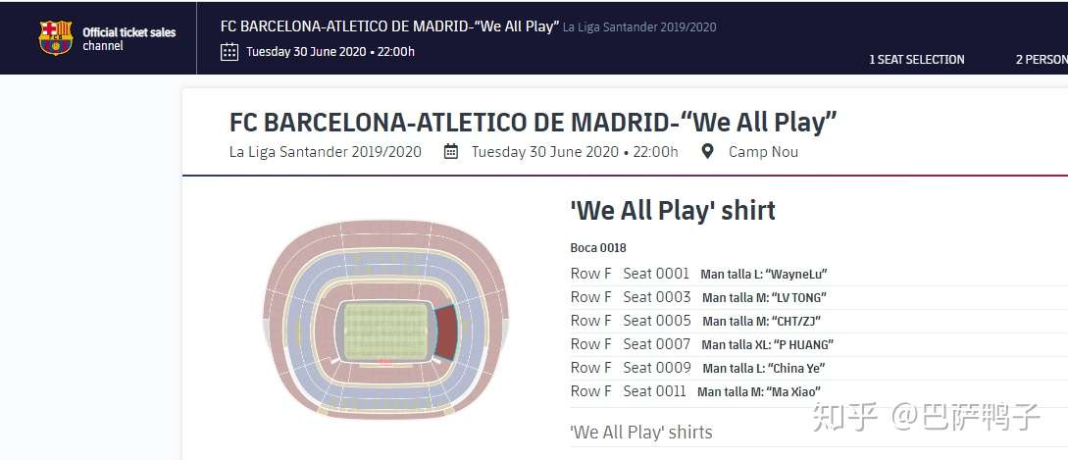Click the outer red upper-tier stand on map
The image size is (1068, 460).
385,232
